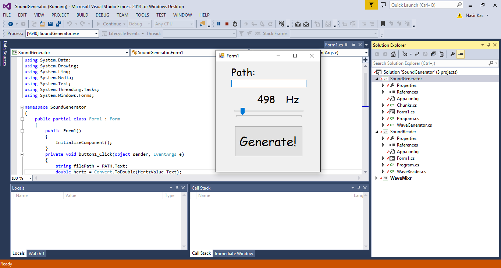Toggle Preview Selected Items in Solution Explorer
This screenshot has height=268, width=501.
tap(461, 54)
